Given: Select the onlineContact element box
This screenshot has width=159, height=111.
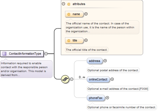Looking at the screenshot, I should pos(98,79).
